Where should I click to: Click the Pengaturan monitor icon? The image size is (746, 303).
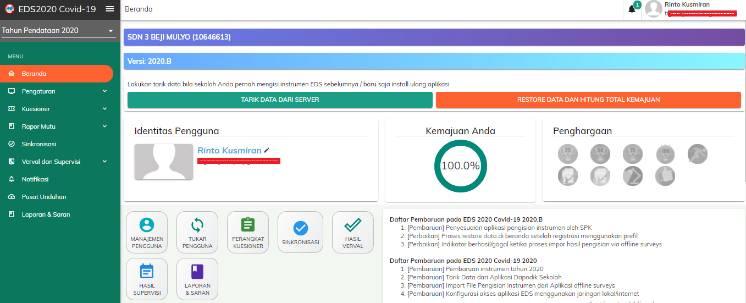(x=12, y=91)
